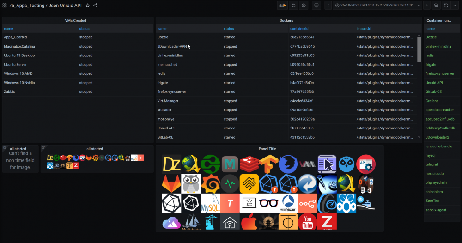Click the red Zabbix Z icon

pos(327,221)
